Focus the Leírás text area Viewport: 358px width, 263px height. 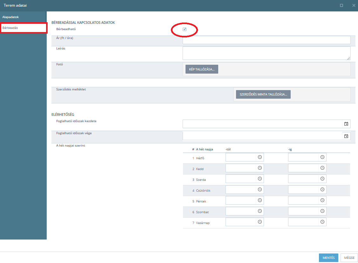(x=267, y=53)
